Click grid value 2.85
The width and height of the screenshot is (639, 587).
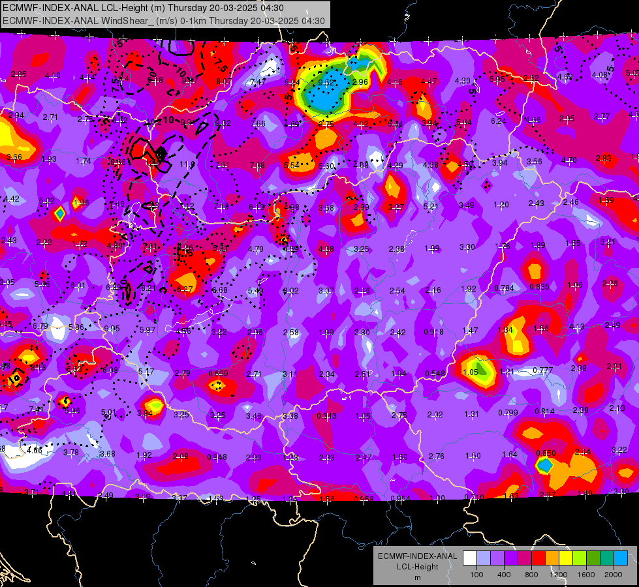point(18,74)
